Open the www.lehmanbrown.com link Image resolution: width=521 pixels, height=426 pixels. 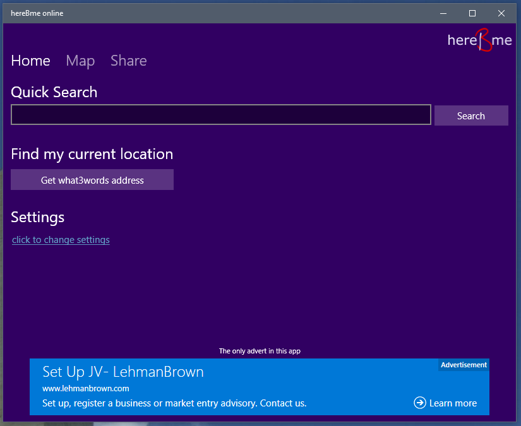click(86, 389)
